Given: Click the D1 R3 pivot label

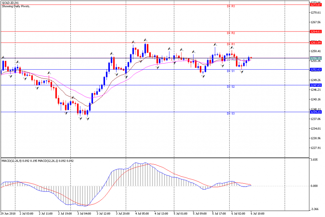Looking at the screenshot, I should tap(231, 6).
